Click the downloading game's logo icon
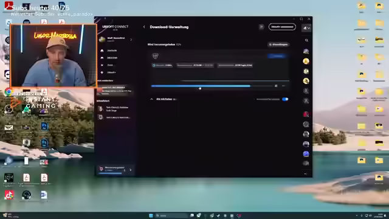This screenshot has height=219, width=389. (156, 56)
